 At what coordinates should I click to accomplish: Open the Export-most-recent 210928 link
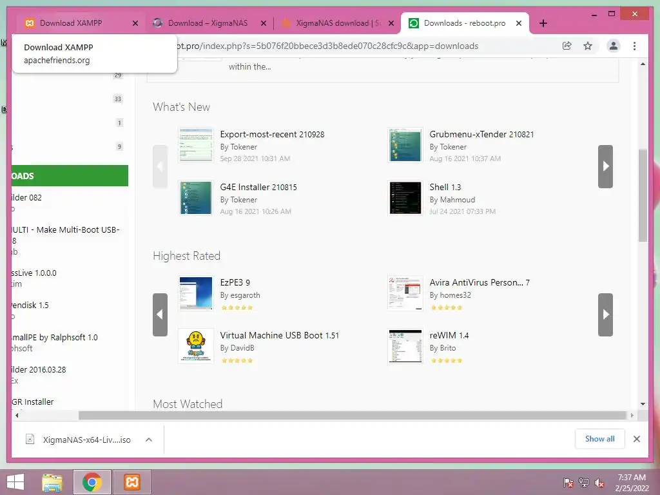[272, 134]
